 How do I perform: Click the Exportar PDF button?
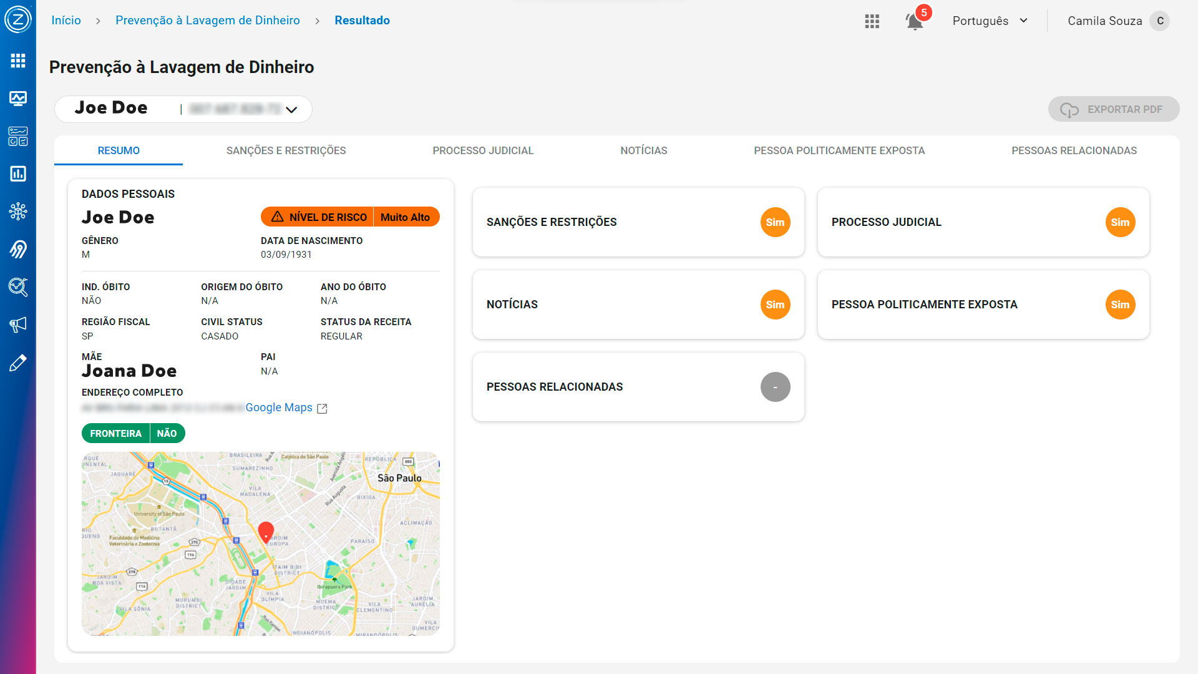(1114, 109)
